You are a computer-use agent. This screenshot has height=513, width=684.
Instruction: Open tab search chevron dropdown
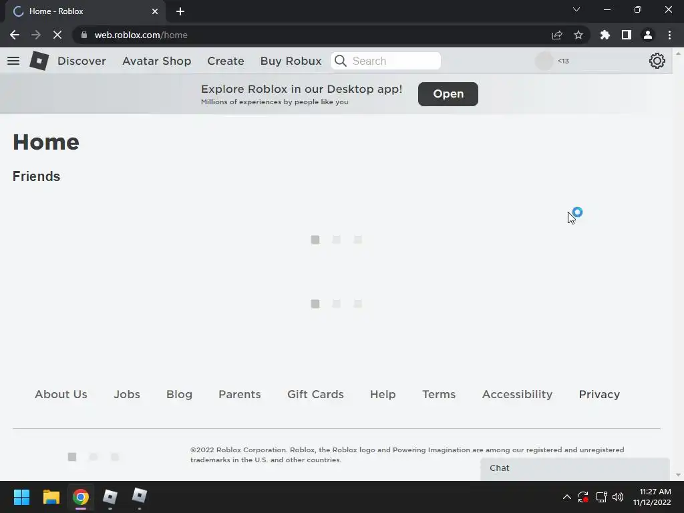(x=576, y=9)
